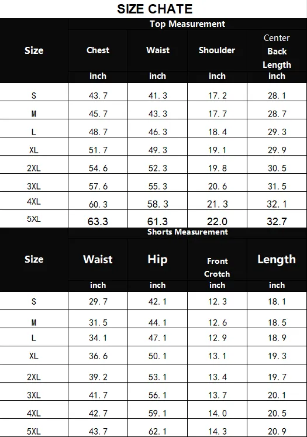
Task: Click back length value 30.5
Action: click(277, 168)
